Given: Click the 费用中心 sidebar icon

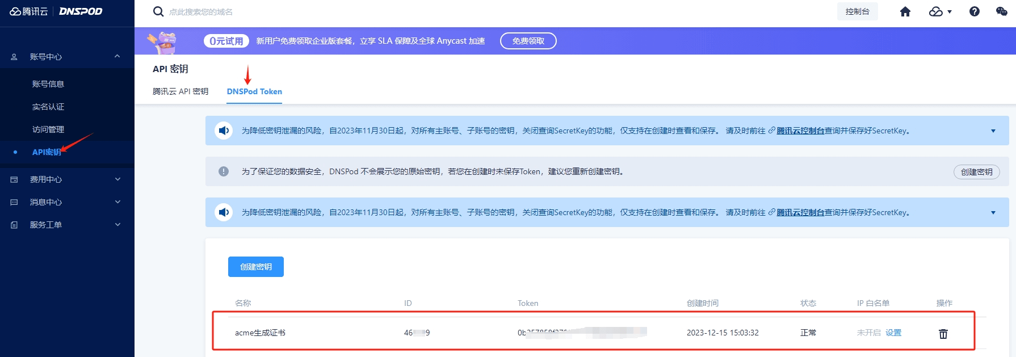Looking at the screenshot, I should click(14, 179).
